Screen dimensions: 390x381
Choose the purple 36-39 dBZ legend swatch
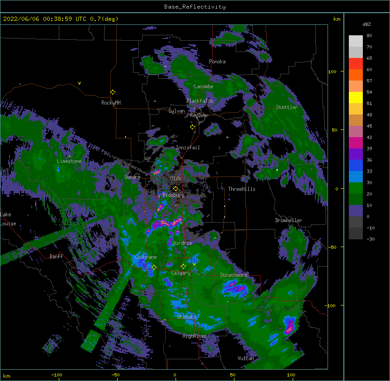point(356,154)
